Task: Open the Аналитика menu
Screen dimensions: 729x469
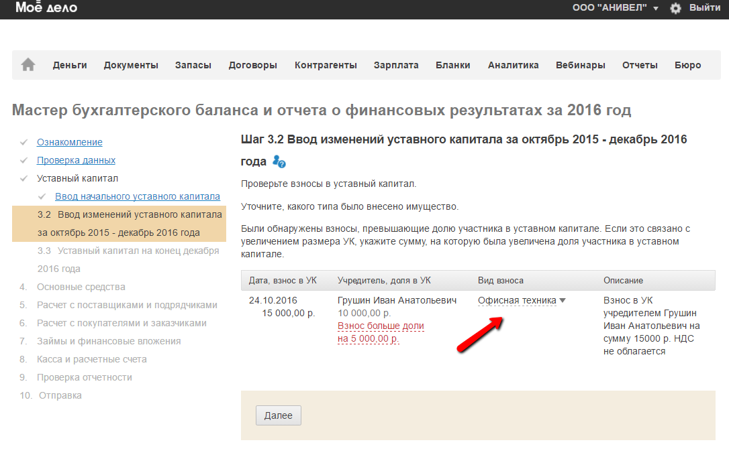Action: click(514, 65)
